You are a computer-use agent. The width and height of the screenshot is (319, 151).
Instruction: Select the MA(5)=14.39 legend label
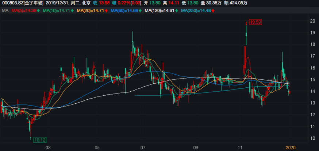[x=23, y=11]
